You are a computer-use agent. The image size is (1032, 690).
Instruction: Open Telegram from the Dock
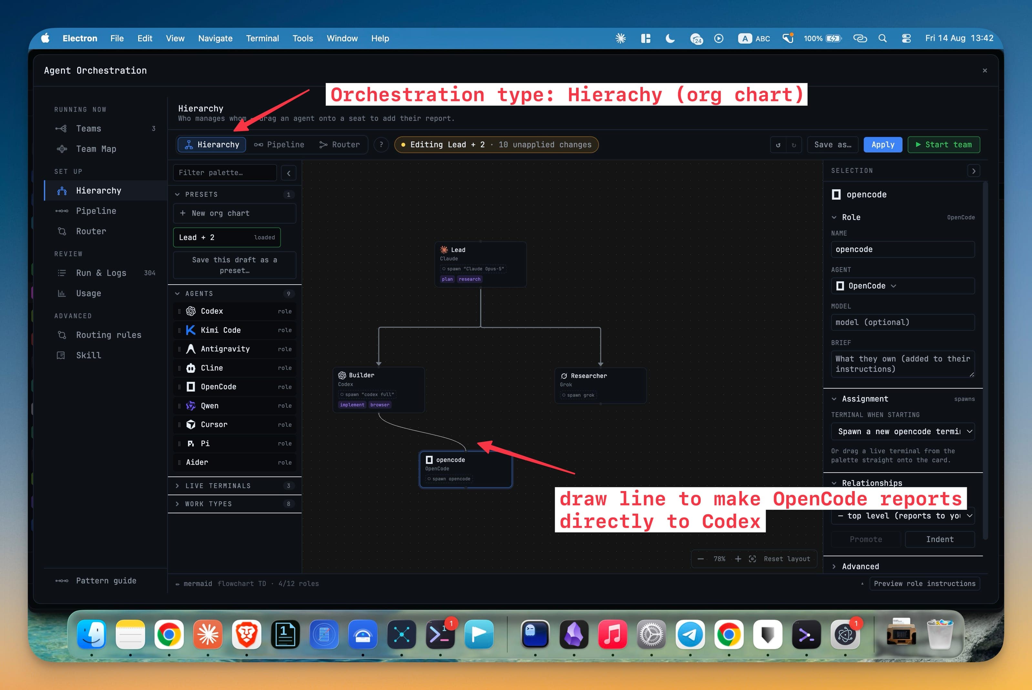click(690, 634)
